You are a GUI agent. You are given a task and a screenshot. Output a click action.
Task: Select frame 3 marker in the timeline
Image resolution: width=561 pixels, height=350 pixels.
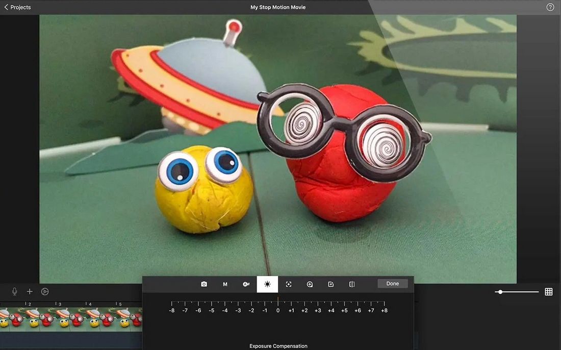click(x=60, y=304)
